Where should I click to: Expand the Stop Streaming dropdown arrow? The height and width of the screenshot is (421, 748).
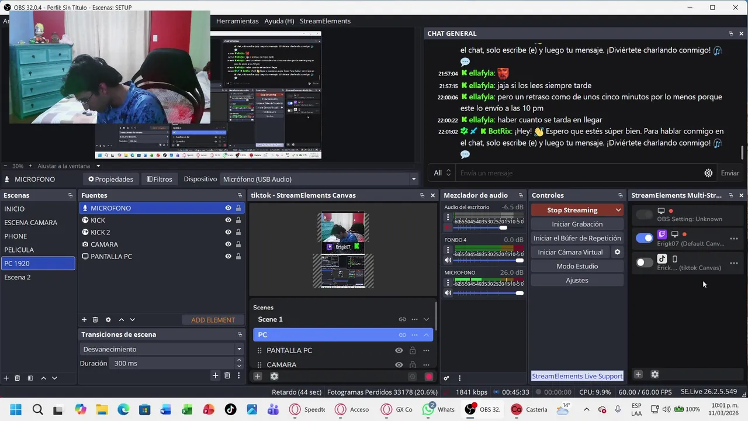pos(618,210)
